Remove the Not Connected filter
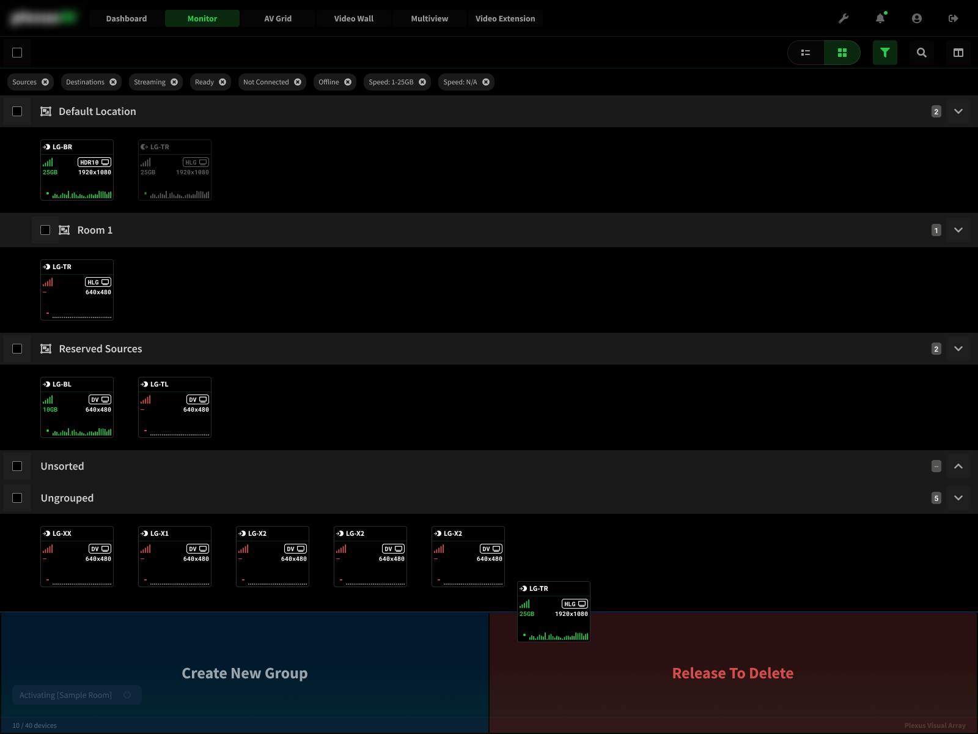Screen dimensions: 978x734 [x=298, y=82]
